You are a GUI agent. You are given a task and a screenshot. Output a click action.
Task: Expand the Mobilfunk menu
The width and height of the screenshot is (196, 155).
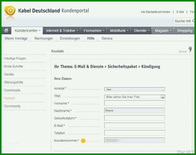[x=119, y=31]
